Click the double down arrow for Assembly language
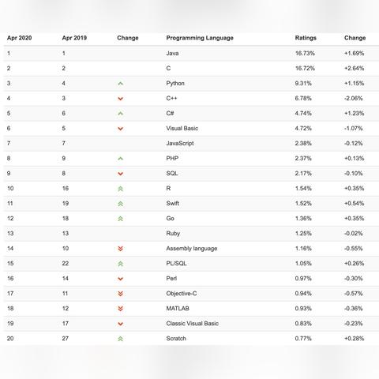 coord(120,249)
